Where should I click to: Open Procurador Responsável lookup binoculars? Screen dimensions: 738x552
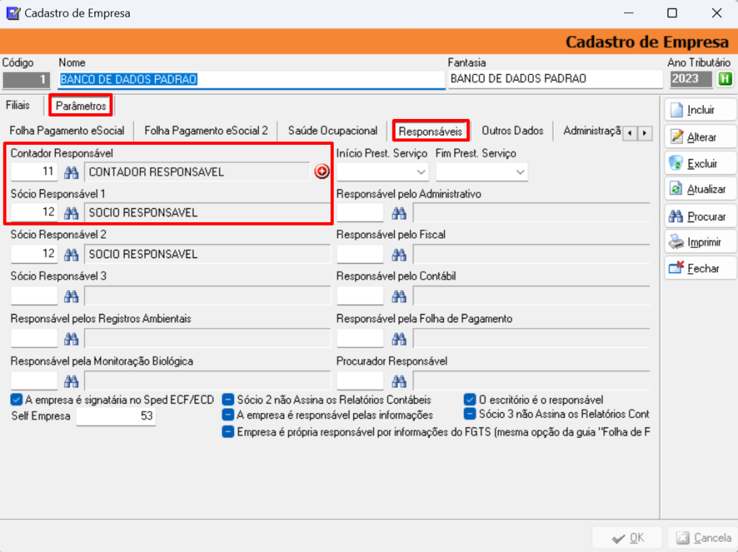click(x=397, y=380)
